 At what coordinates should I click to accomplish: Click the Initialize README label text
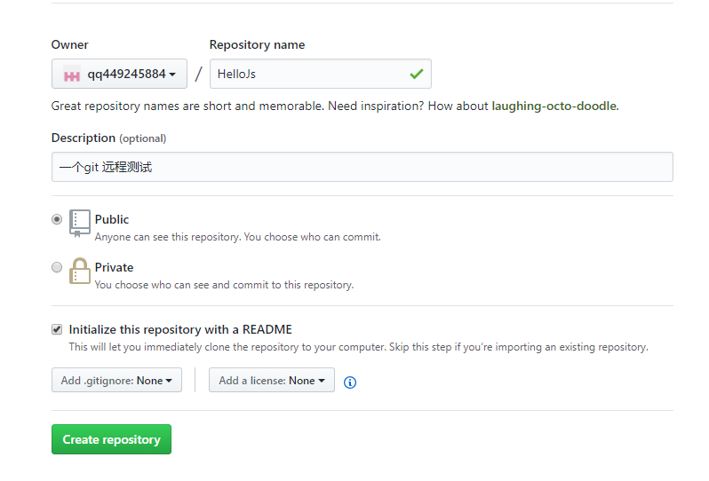click(180, 329)
